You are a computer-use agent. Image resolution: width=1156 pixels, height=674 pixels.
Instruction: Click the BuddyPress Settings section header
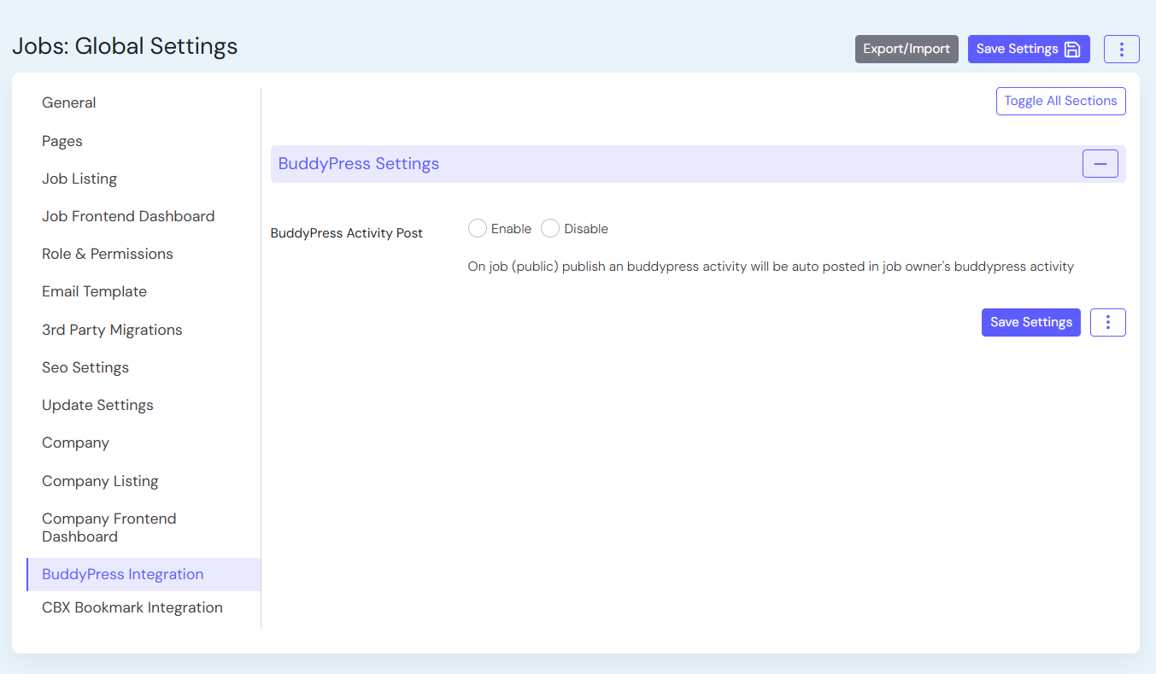pyautogui.click(x=359, y=164)
